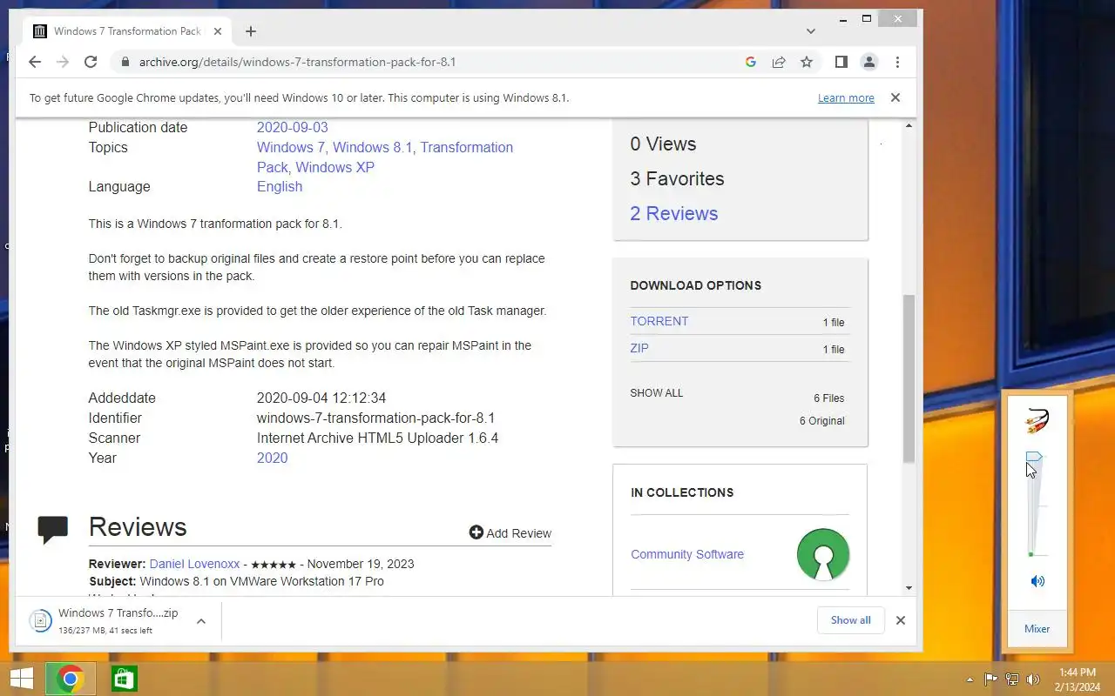Bookmark this page with the star

[807, 62]
